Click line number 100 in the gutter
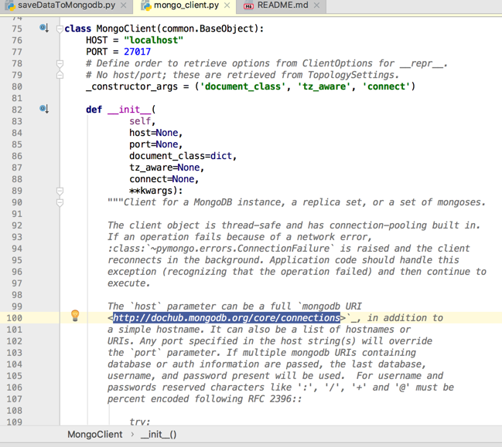This screenshot has height=447, width=502. point(15,318)
